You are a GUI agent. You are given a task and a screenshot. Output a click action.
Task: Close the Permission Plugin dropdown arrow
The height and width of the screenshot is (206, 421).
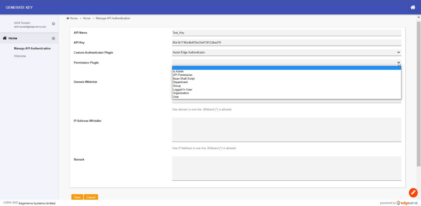(398, 63)
